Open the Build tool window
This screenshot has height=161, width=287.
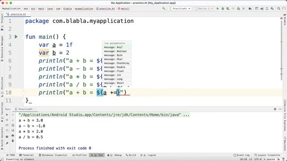tap(131, 155)
